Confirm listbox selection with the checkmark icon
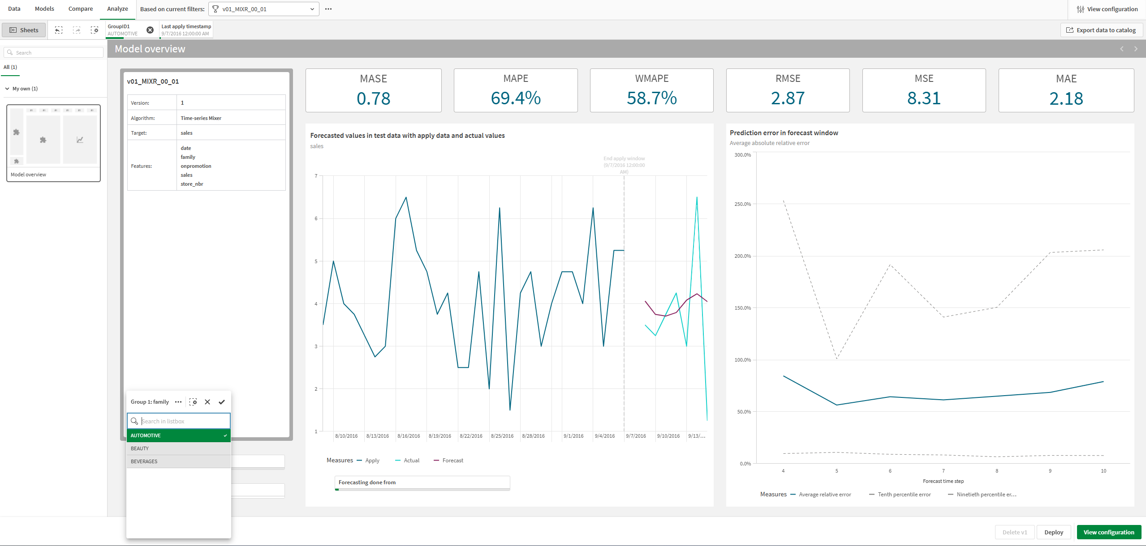The height and width of the screenshot is (546, 1146). coord(222,402)
